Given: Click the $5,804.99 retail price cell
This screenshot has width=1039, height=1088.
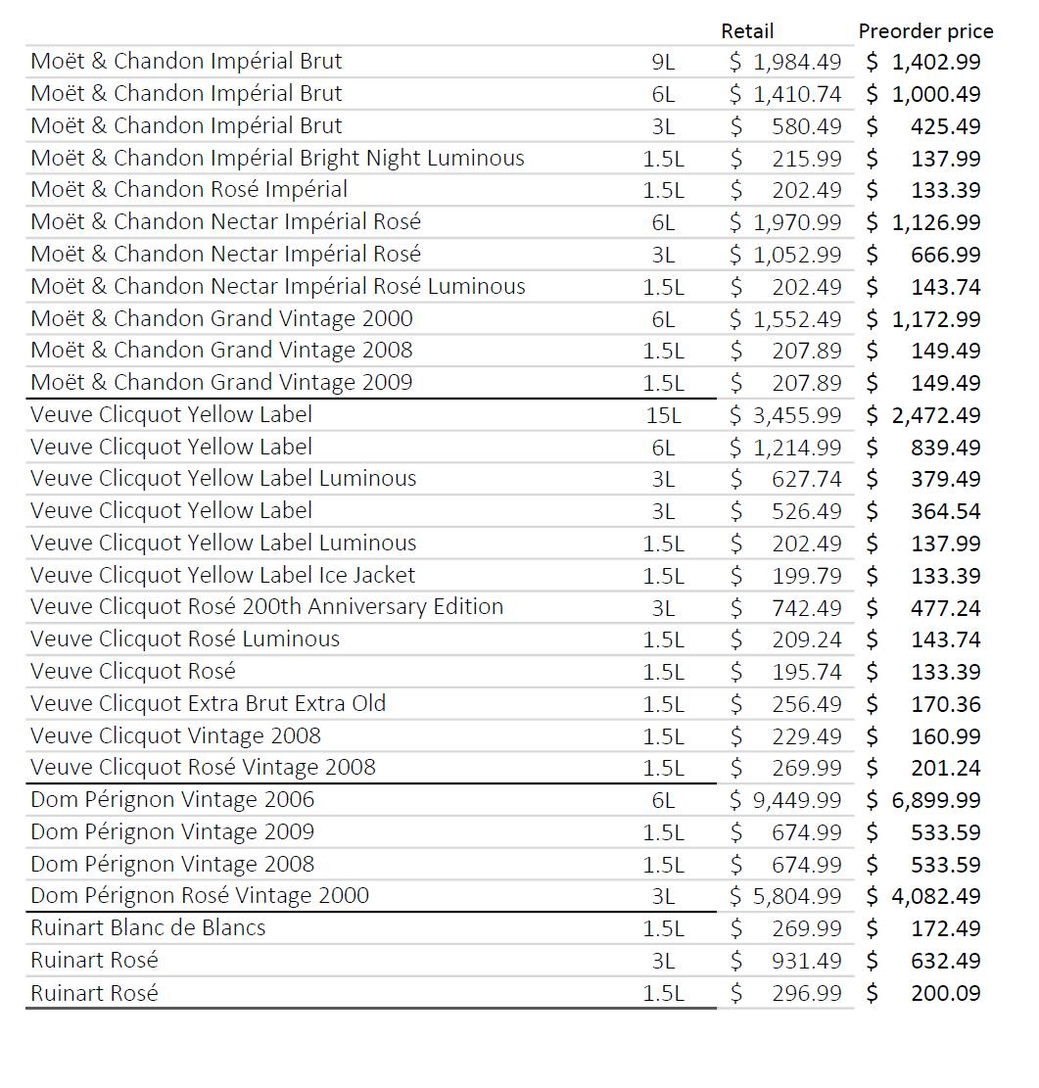Looking at the screenshot, I should (785, 896).
